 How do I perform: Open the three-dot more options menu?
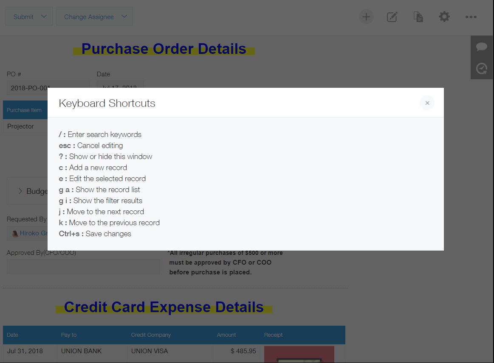click(x=471, y=17)
